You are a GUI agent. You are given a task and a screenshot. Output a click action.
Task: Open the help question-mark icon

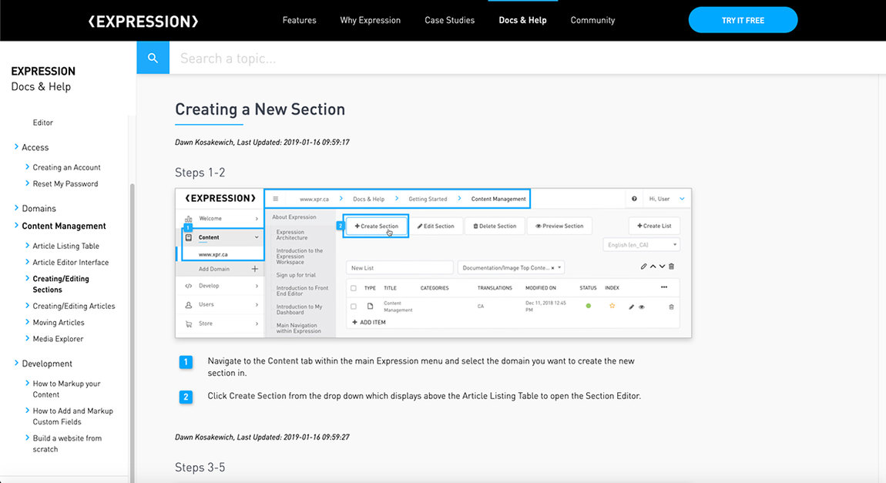click(633, 198)
